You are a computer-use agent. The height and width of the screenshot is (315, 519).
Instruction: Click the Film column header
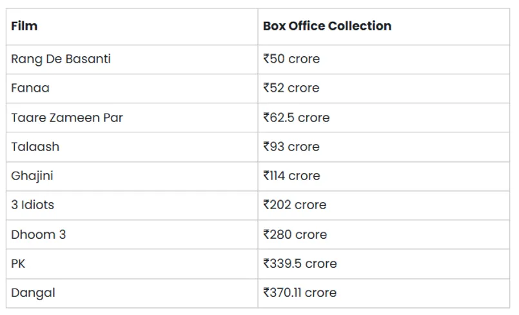[x=24, y=26]
